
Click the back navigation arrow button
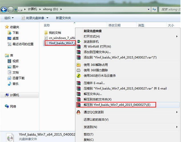4,10
